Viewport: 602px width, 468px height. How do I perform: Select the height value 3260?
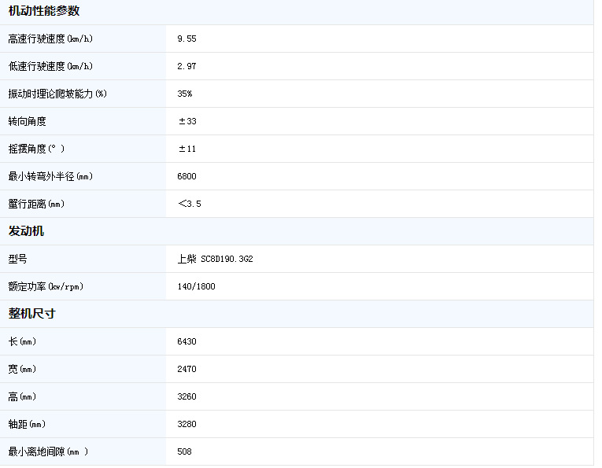[x=187, y=396]
